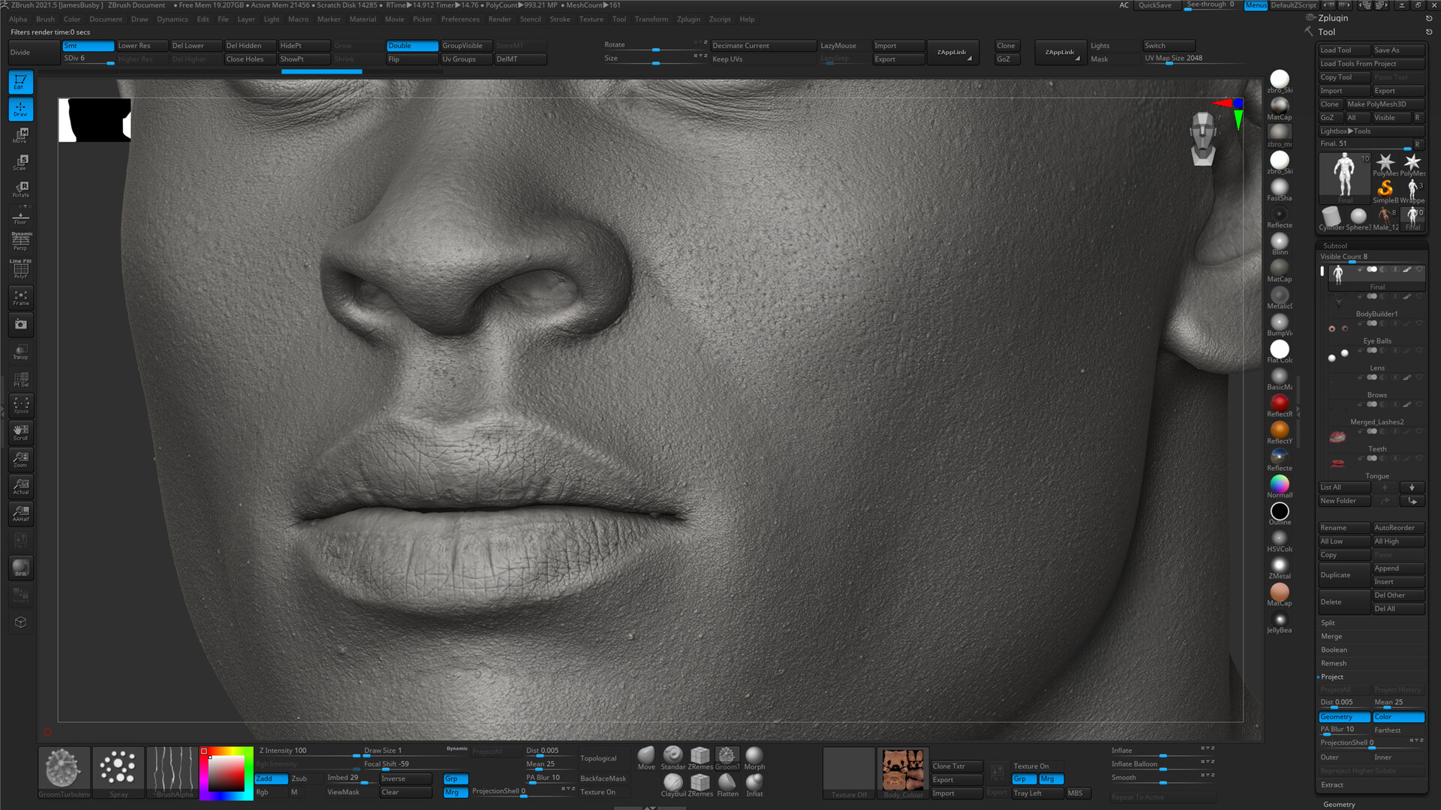This screenshot has width=1441, height=810.
Task: Toggle the Floor grid icon
Action: tap(20, 216)
